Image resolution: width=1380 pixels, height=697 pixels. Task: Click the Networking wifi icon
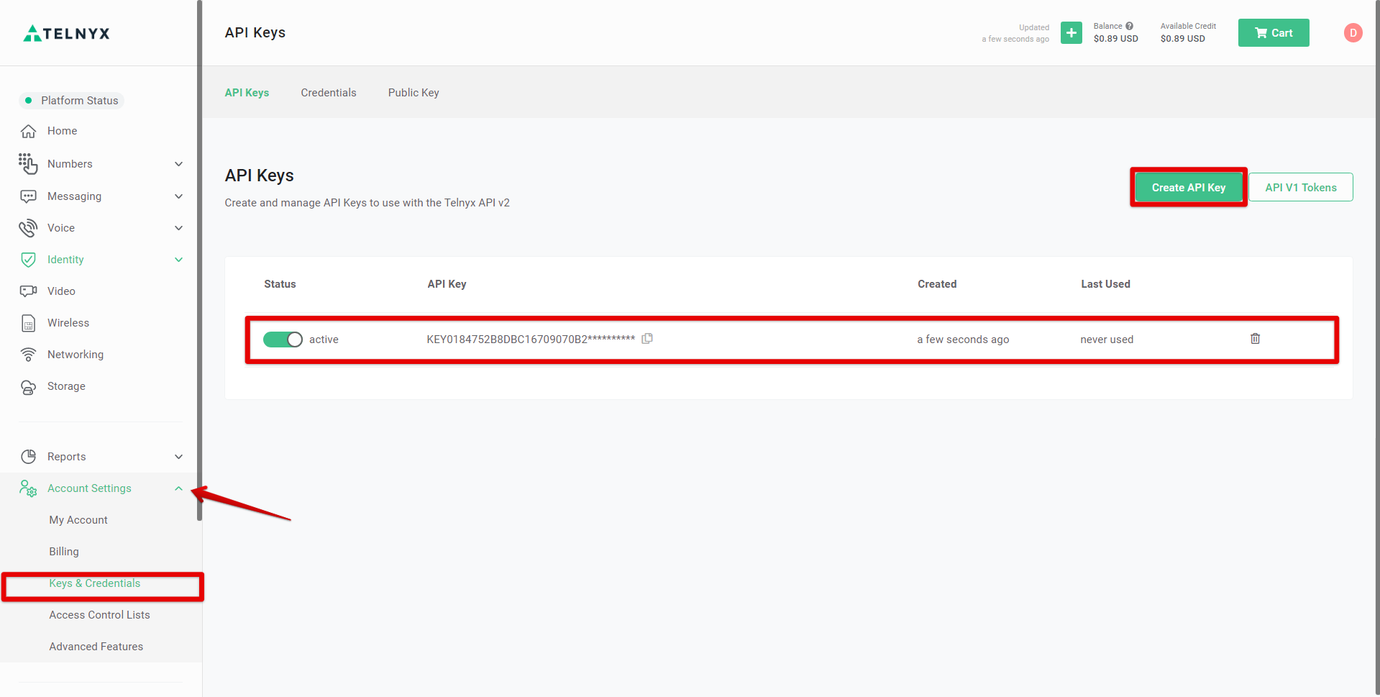[x=28, y=355]
